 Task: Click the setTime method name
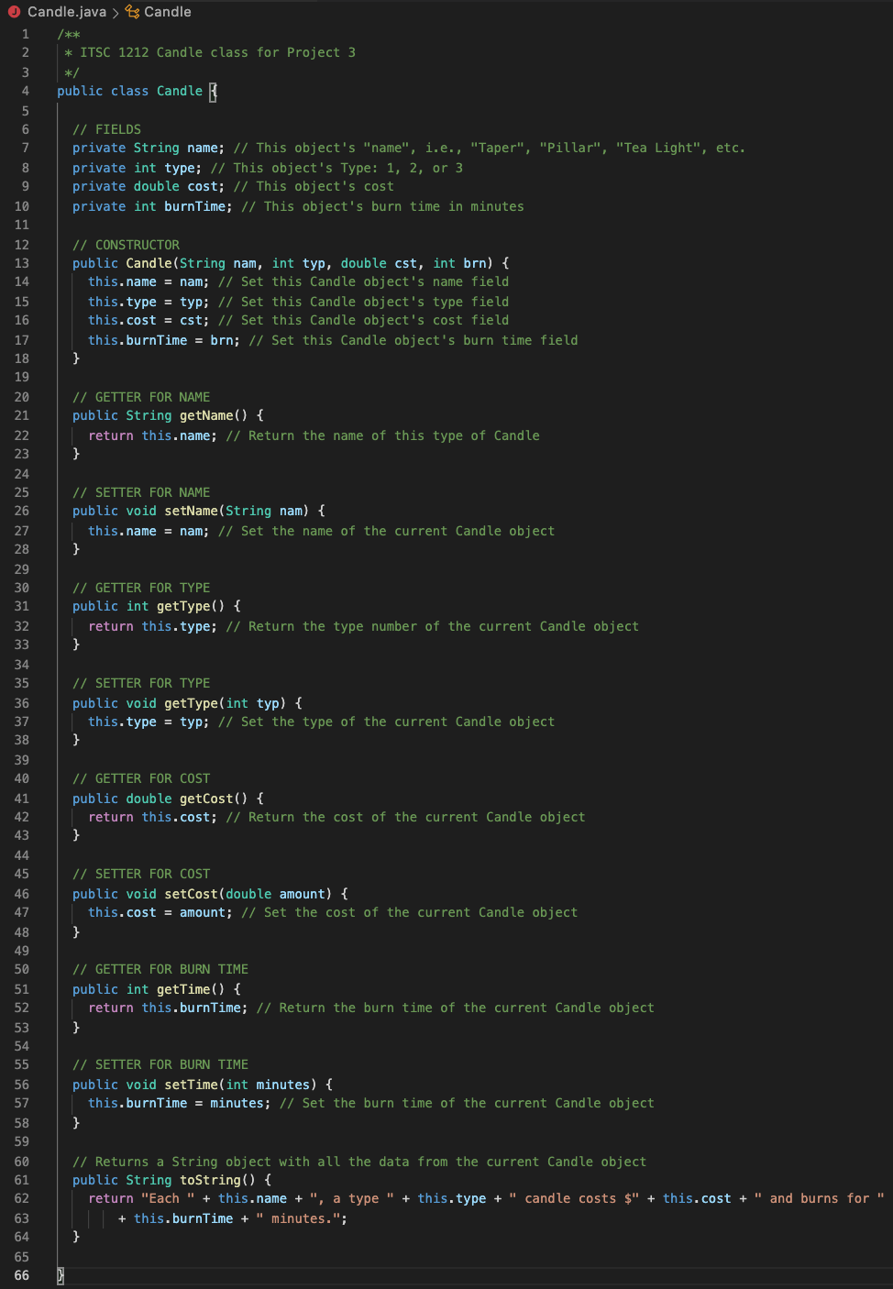coord(191,1085)
